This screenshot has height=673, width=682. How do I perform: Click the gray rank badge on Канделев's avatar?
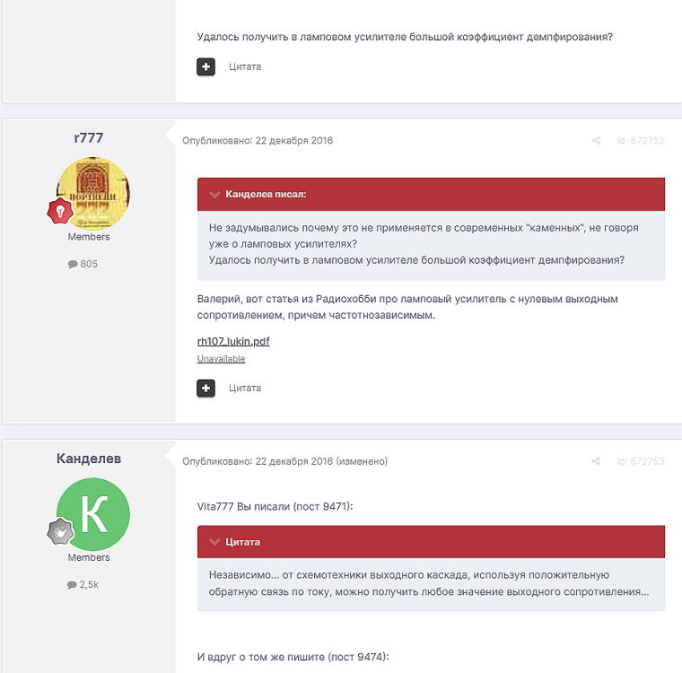coord(59,532)
